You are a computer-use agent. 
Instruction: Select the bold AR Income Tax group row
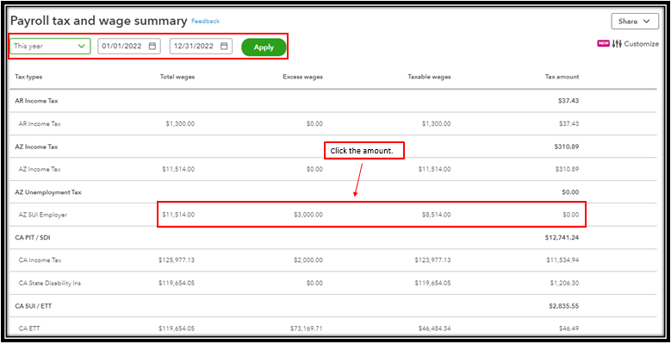point(333,101)
